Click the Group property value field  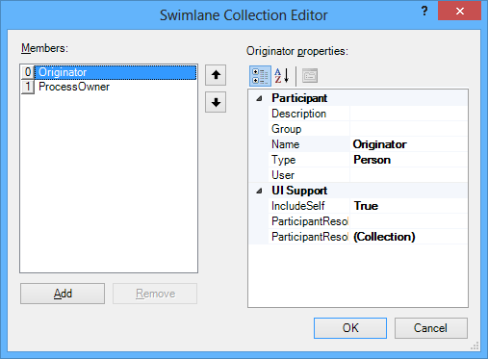tap(408, 129)
